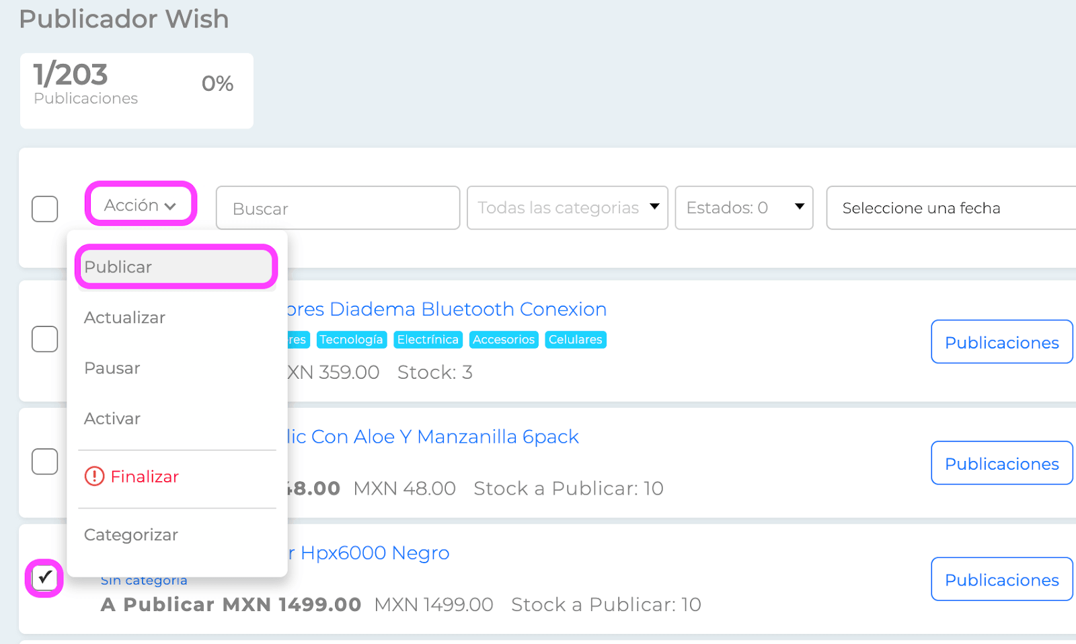Toggle the select-all checkbox beside Acción
1076x644 pixels.
coord(45,209)
